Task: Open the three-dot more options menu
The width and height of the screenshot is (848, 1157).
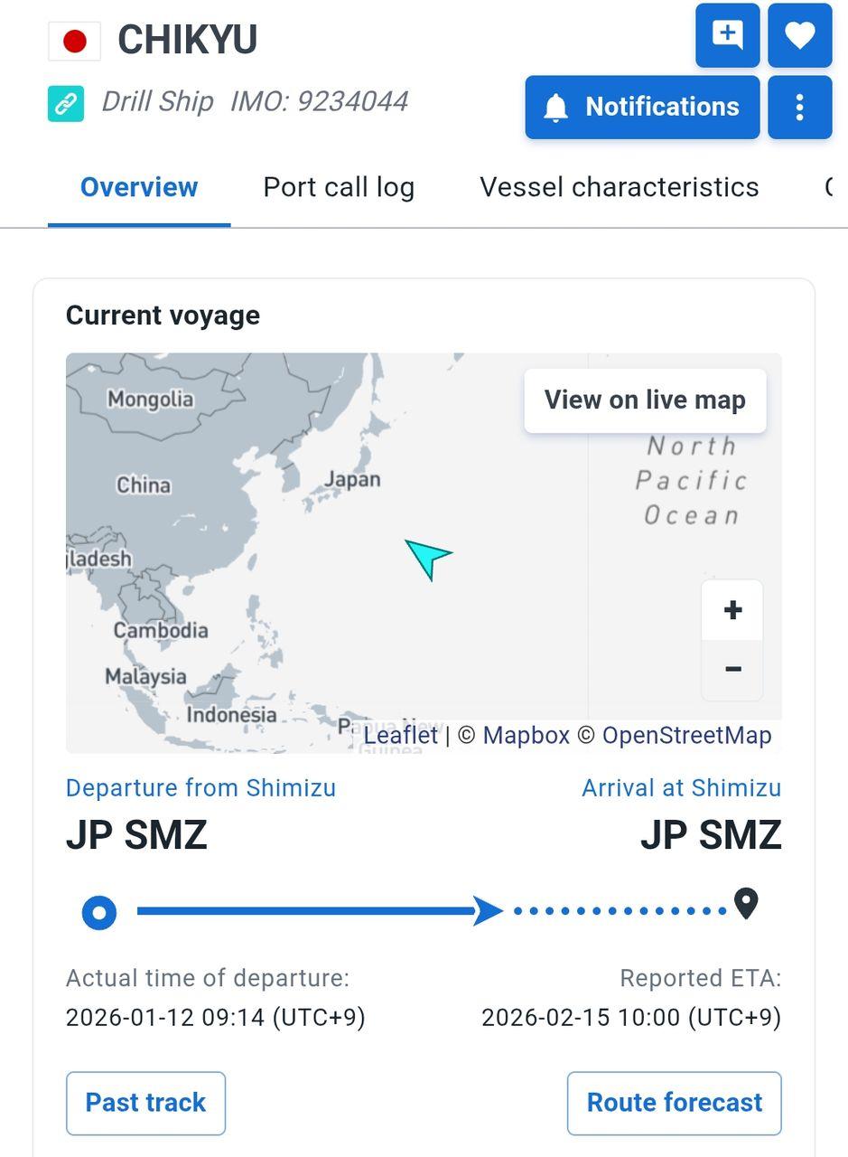Action: pos(799,108)
